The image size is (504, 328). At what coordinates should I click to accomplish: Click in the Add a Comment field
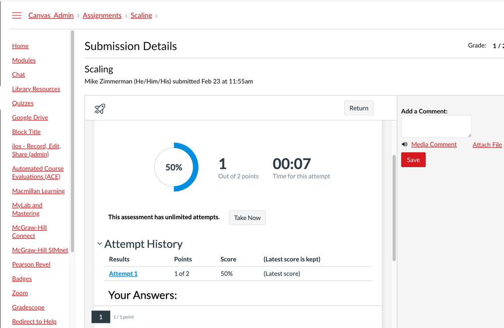[x=436, y=126]
